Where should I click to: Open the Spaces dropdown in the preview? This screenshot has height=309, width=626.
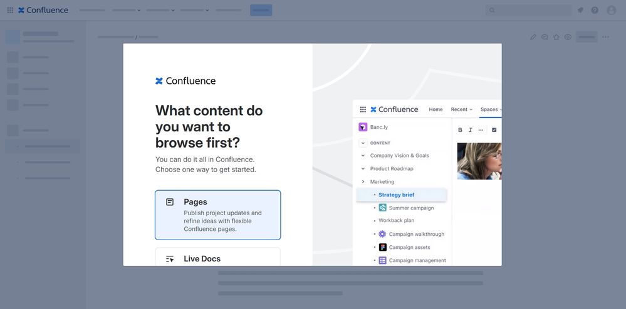point(491,109)
